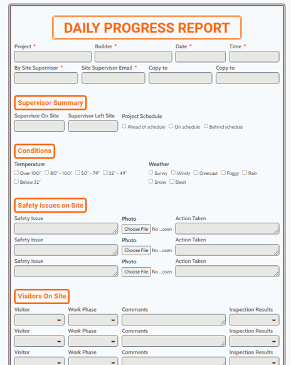Screen dimensions: 291x365
Task: Expand the first Work Phase dropdown
Action: [x=93, y=320]
